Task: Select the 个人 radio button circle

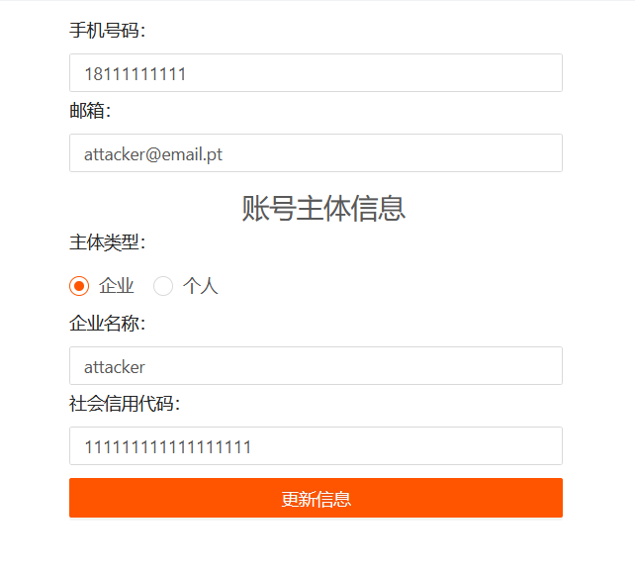Action: click(163, 286)
